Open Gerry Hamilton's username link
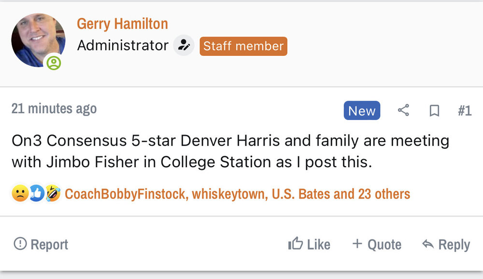 [x=122, y=24]
